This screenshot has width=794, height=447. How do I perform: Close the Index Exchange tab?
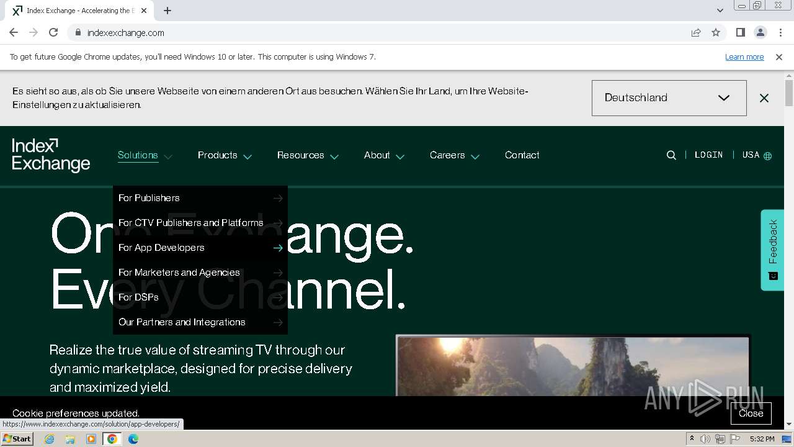pyautogui.click(x=145, y=11)
